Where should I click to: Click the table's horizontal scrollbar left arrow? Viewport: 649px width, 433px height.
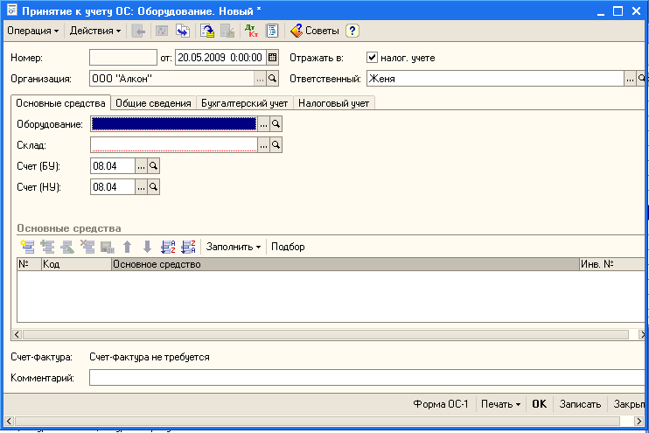tap(17, 334)
